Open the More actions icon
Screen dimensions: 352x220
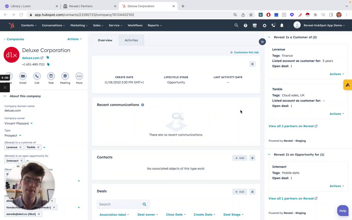(79, 76)
